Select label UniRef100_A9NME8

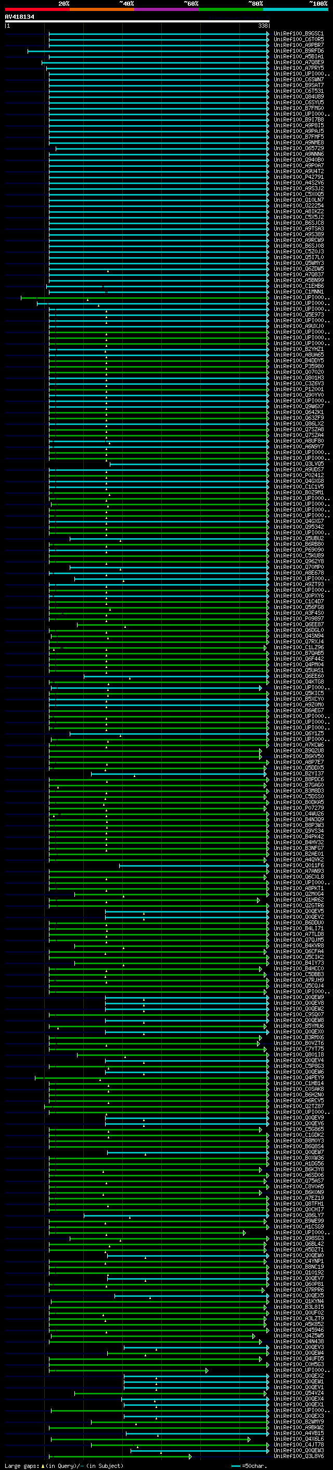tap(298, 143)
